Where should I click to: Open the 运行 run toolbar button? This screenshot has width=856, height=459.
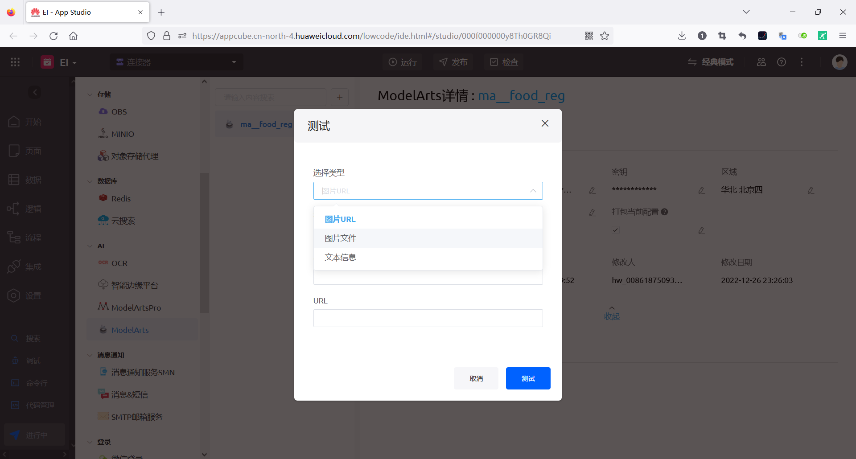click(x=403, y=62)
